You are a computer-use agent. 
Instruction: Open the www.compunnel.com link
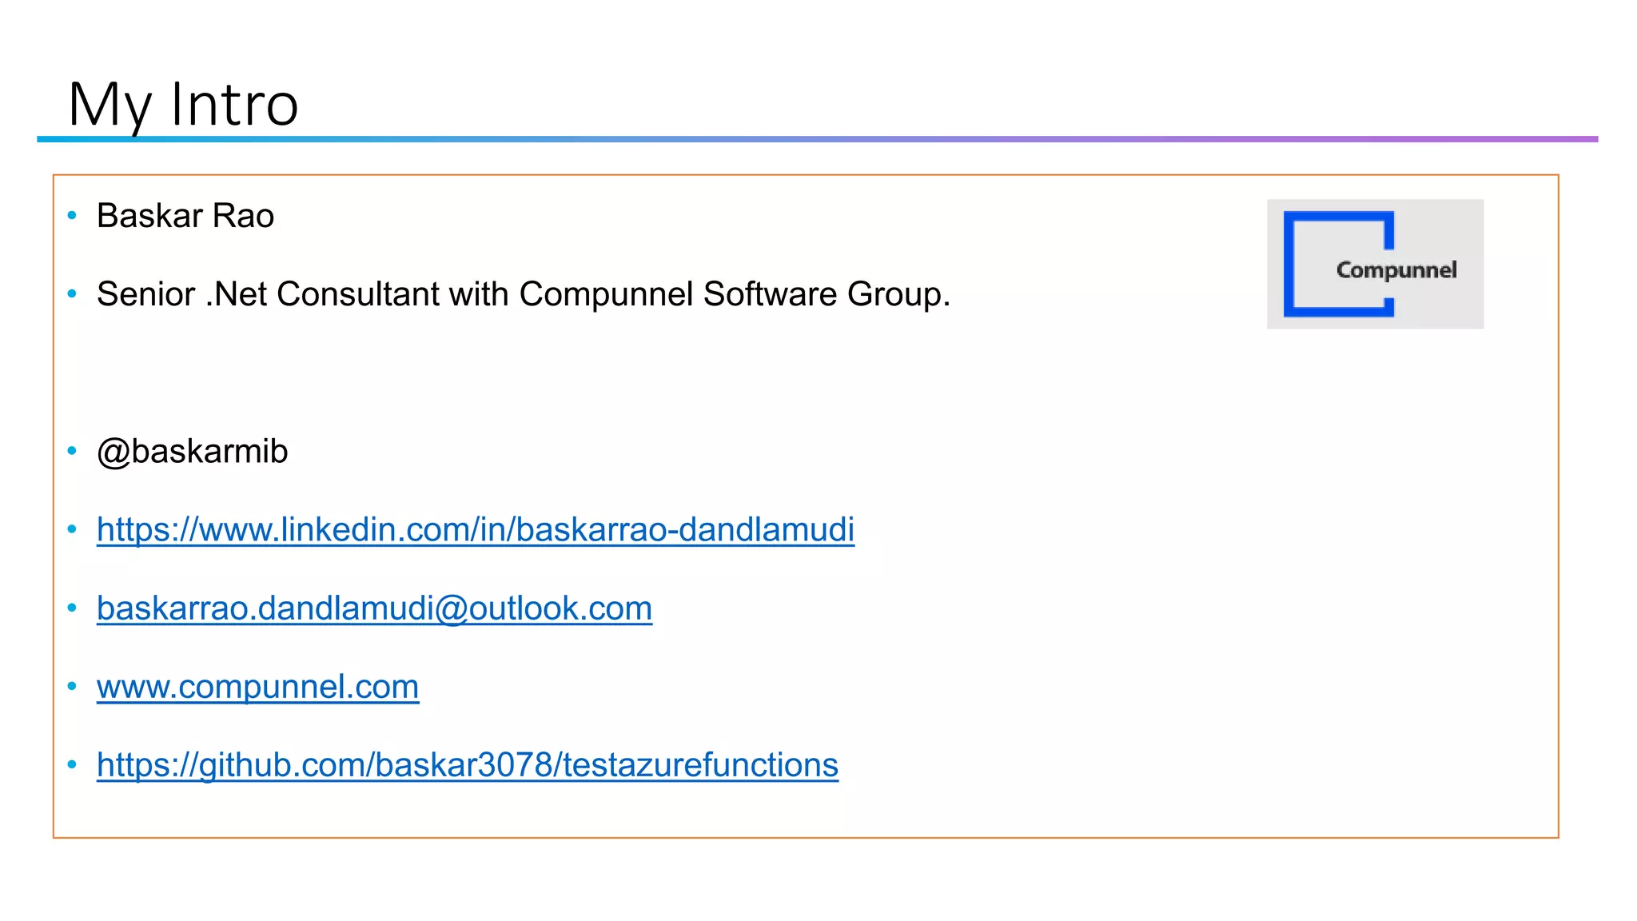click(257, 686)
